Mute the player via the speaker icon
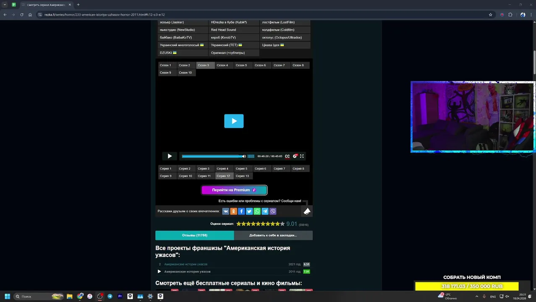The height and width of the screenshot is (302, 536). (x=244, y=156)
